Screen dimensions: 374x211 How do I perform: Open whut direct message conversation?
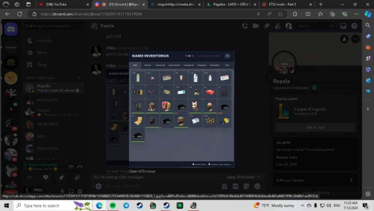(53, 136)
